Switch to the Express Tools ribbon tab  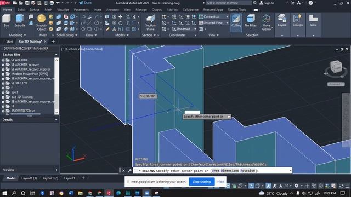(x=237, y=10)
